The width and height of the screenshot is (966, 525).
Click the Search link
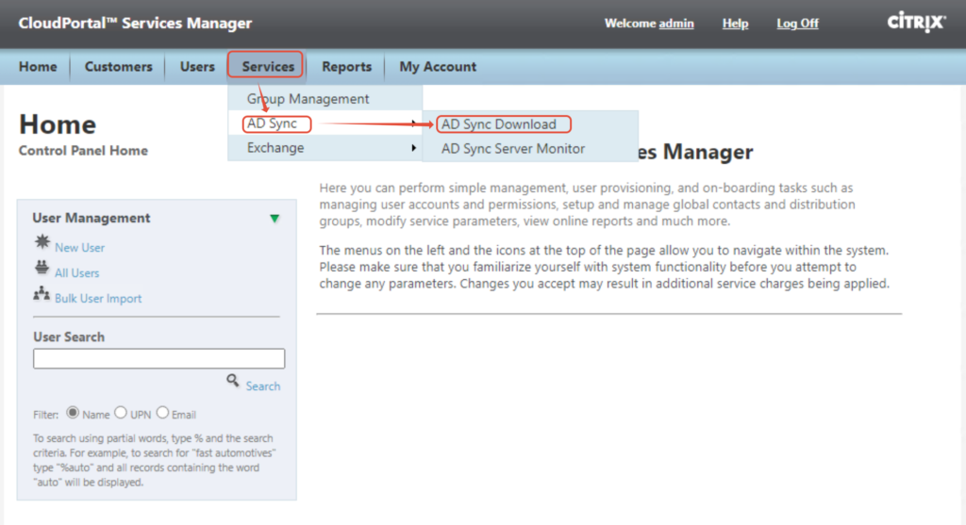click(x=263, y=386)
